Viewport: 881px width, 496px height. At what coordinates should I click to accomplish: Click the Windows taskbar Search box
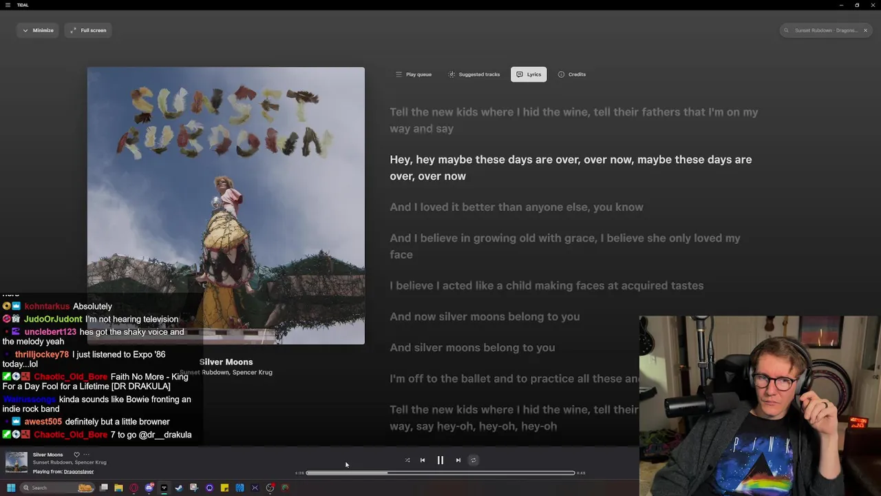pyautogui.click(x=58, y=488)
